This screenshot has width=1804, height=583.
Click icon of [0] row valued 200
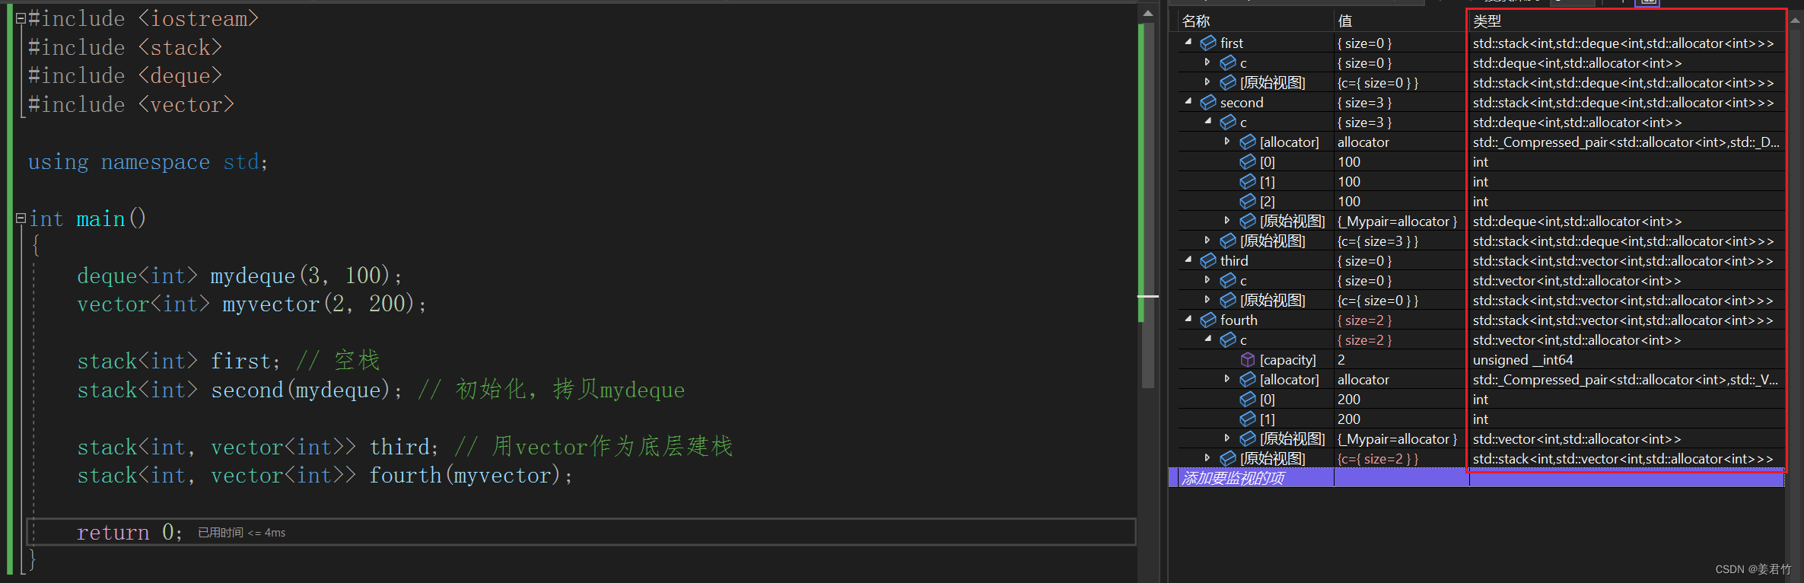point(1248,400)
